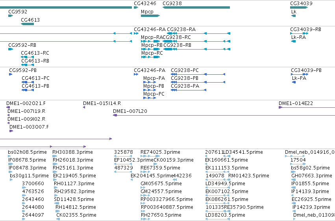Click protein CG4613-PB
The width and height of the screenshot is (335, 221).
pyautogui.click(x=35, y=86)
